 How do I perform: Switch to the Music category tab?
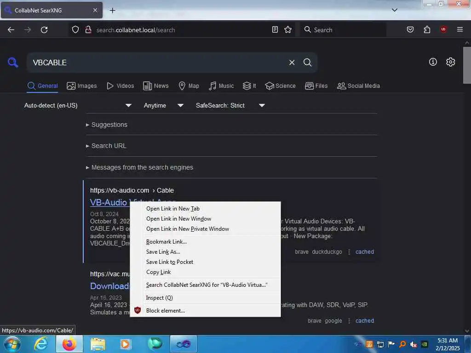tap(221, 86)
